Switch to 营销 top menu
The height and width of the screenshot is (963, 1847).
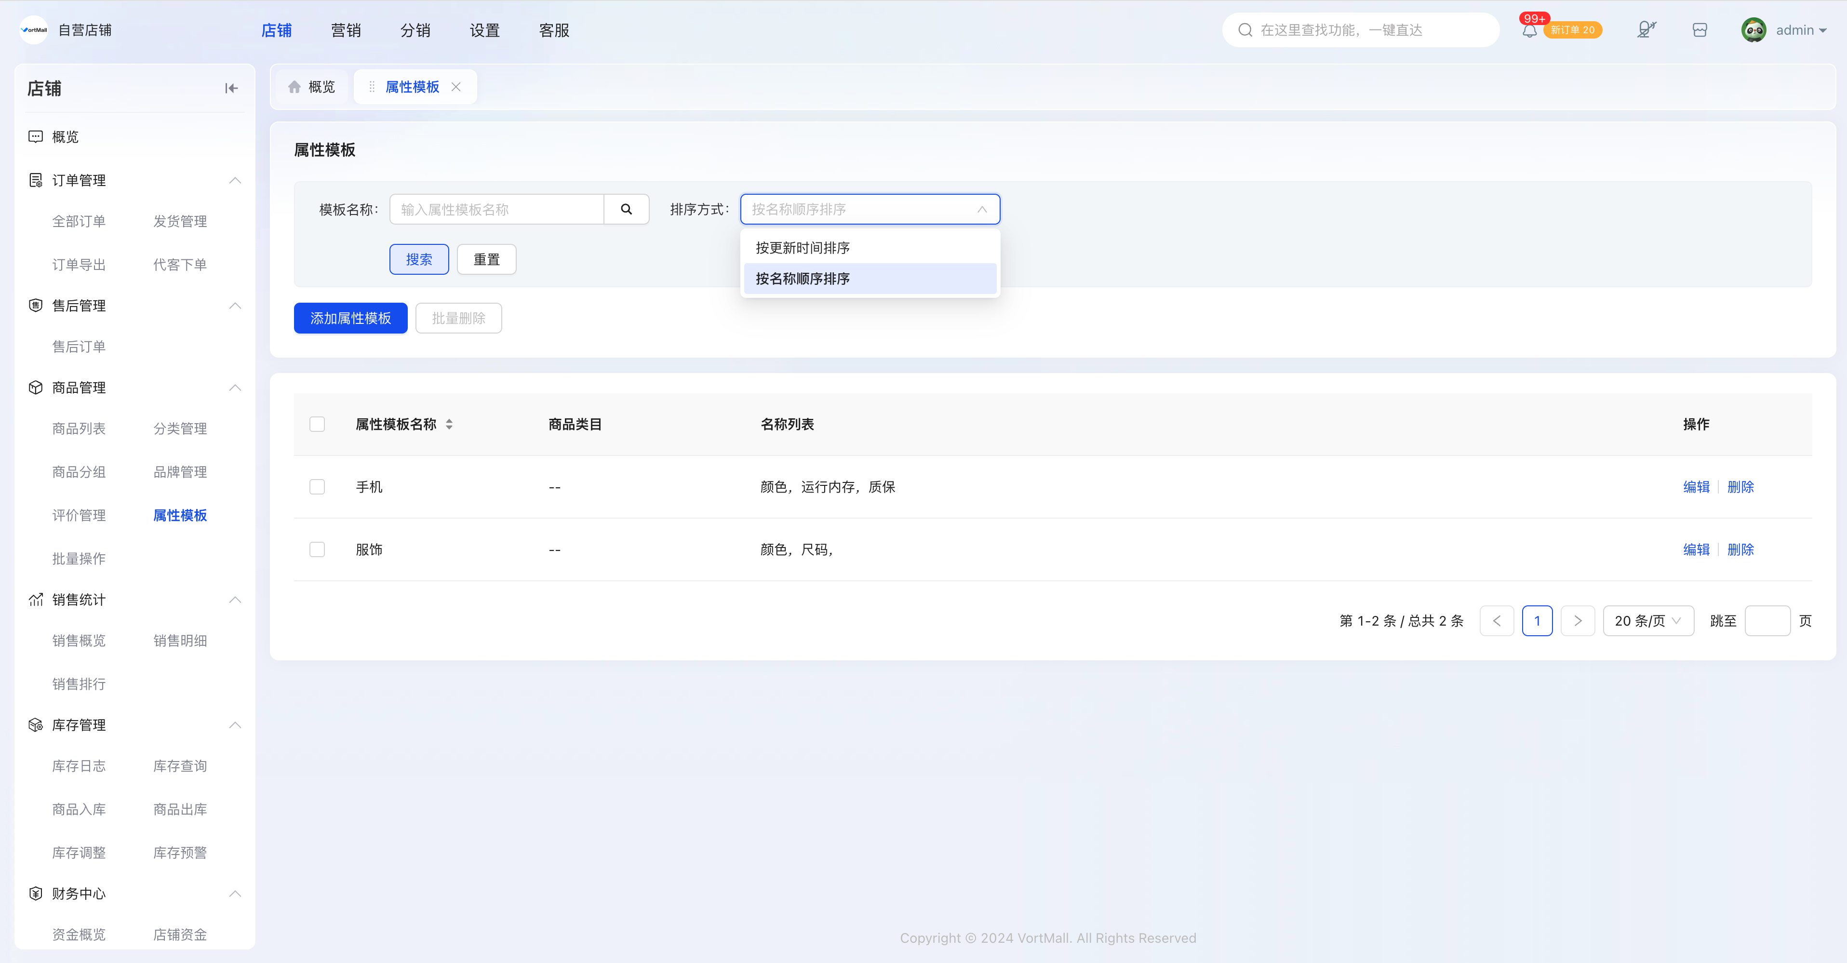coord(346,30)
